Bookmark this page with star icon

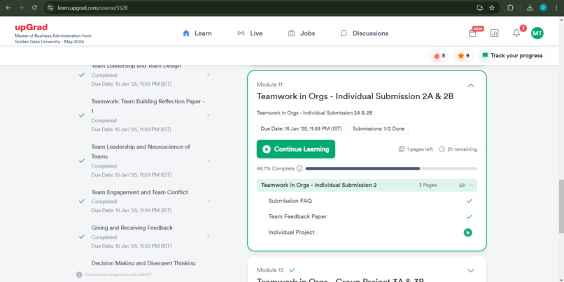click(492, 8)
